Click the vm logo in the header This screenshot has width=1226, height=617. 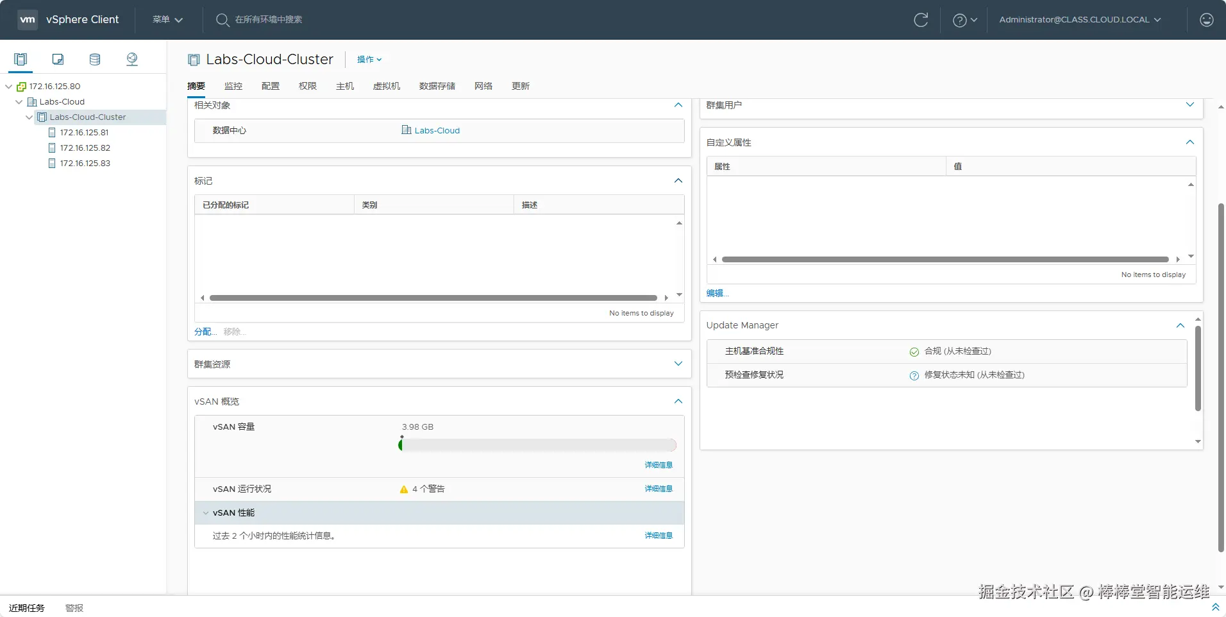(28, 19)
